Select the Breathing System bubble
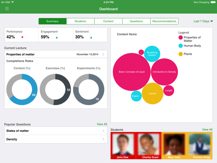Image resolution: width=217 pixels, height=163 pixels. (152, 54)
